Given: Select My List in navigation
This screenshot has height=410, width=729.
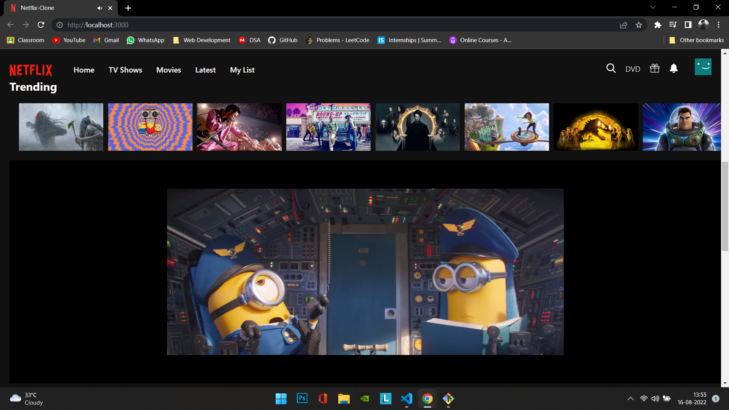Looking at the screenshot, I should (242, 70).
